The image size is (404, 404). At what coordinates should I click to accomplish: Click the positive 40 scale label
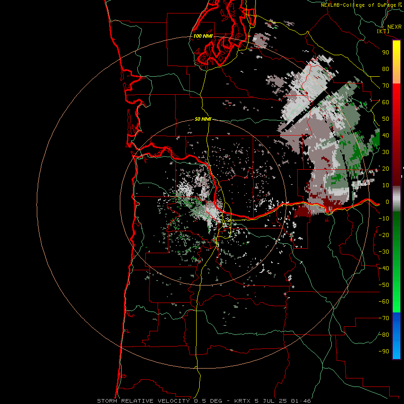click(x=386, y=135)
